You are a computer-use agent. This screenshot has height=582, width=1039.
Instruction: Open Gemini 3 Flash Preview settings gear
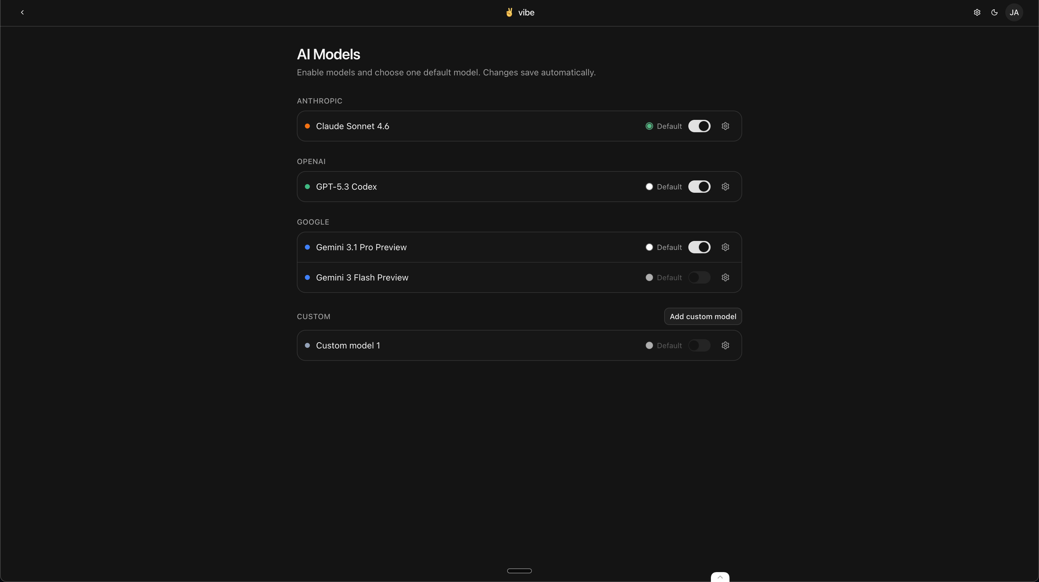[725, 277]
